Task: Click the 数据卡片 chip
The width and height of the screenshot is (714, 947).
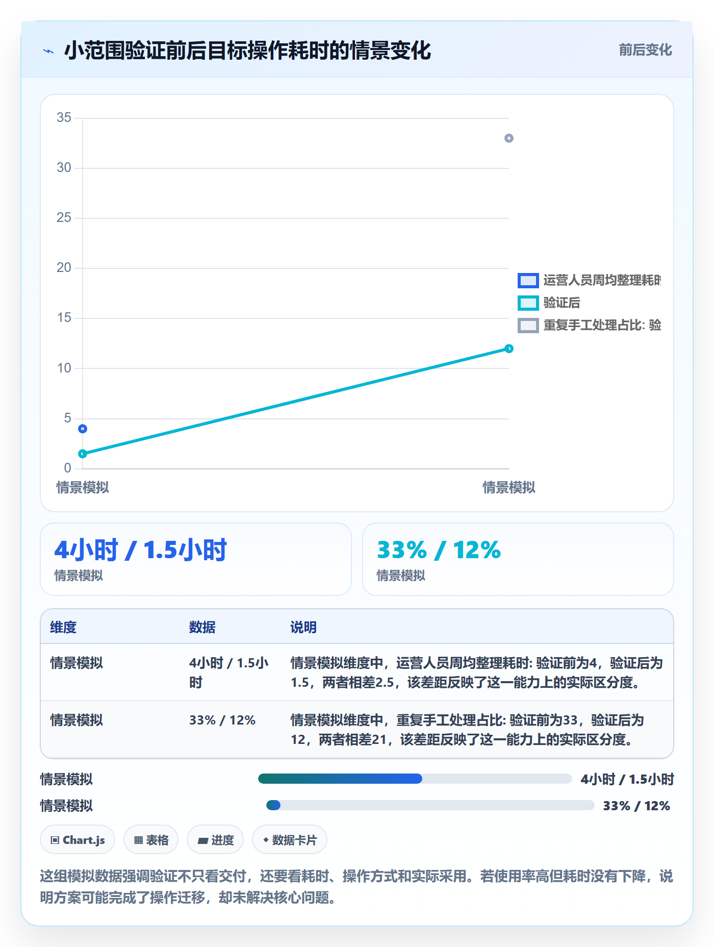Action: click(x=290, y=839)
